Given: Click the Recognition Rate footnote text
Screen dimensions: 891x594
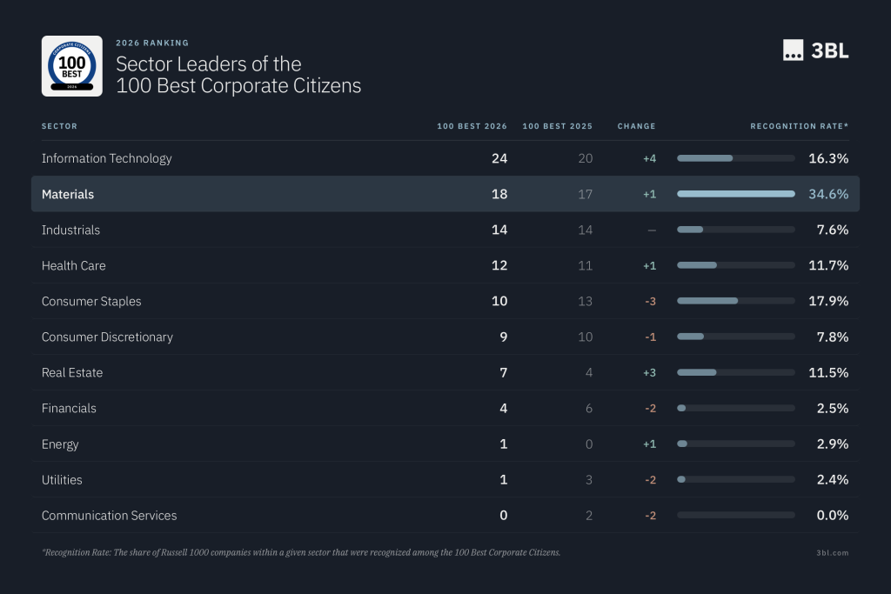Looking at the screenshot, I should (301, 552).
